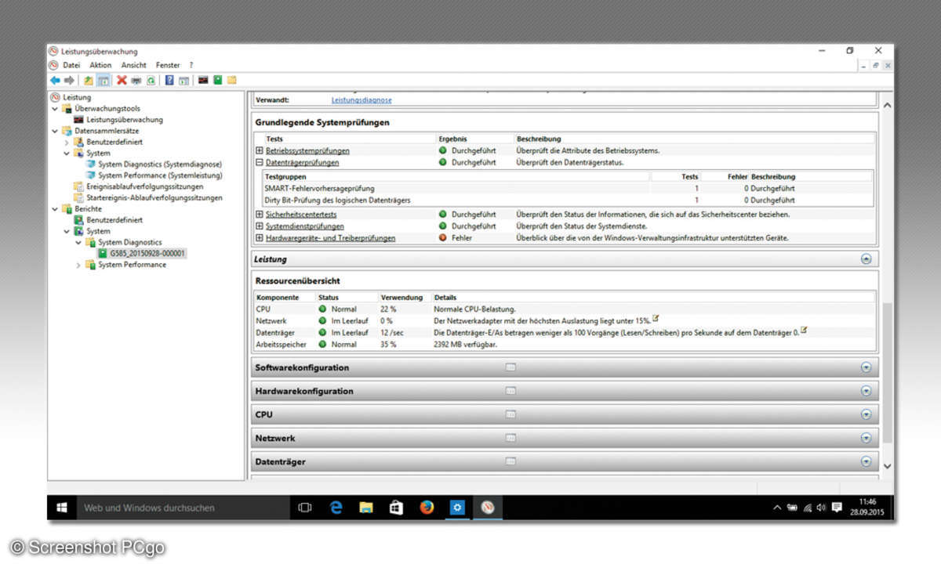Go back with the blue left arrow
941x564 pixels.
click(55, 80)
